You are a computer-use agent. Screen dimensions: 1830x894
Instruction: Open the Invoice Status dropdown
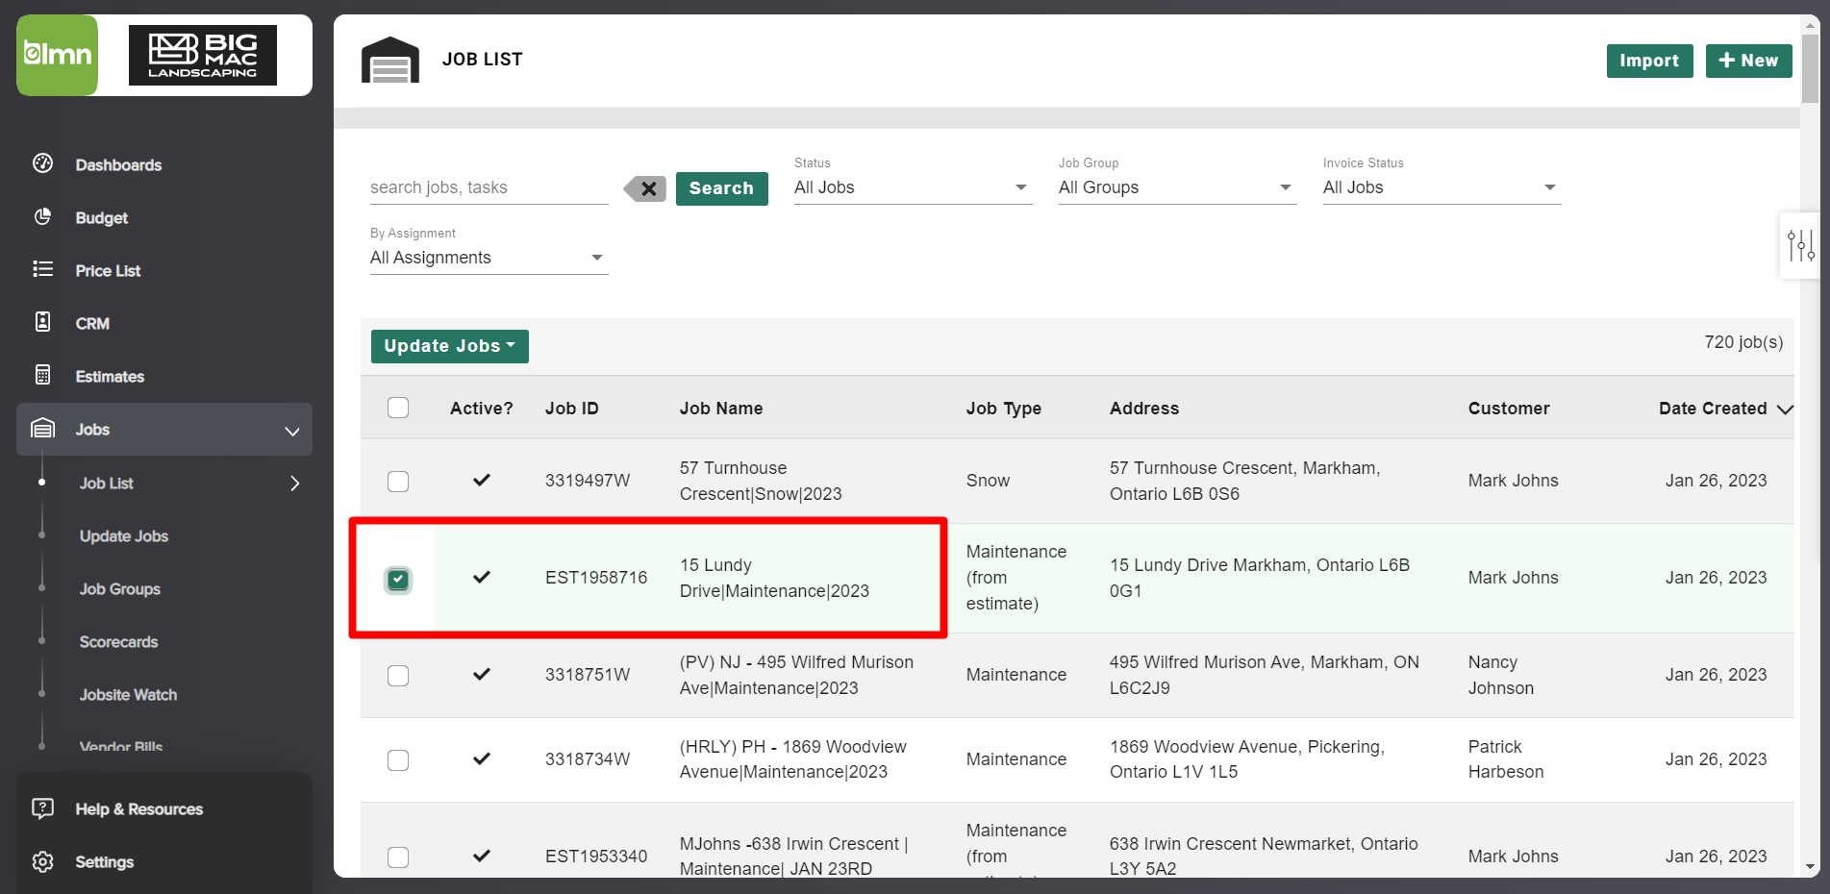click(x=1441, y=187)
